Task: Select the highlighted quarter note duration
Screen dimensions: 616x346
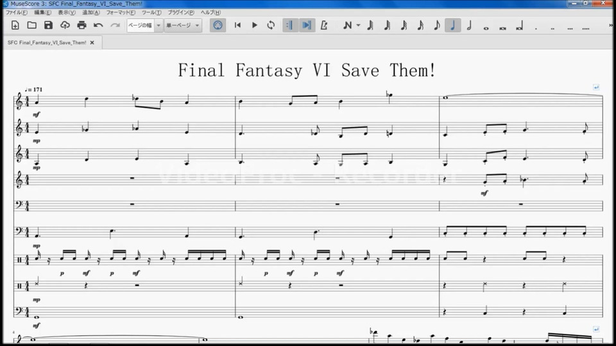Action: pos(452,26)
